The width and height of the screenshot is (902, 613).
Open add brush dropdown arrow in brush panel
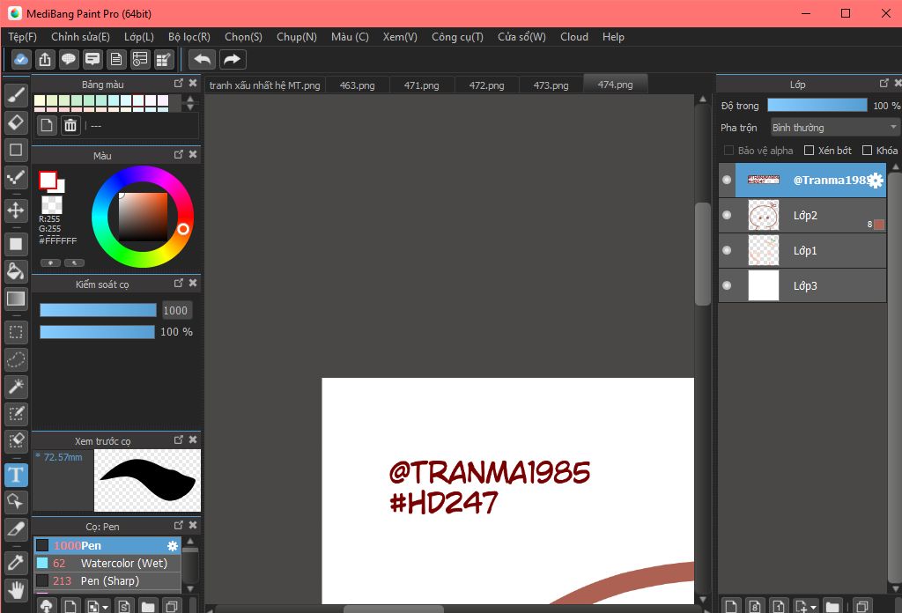[x=106, y=607]
